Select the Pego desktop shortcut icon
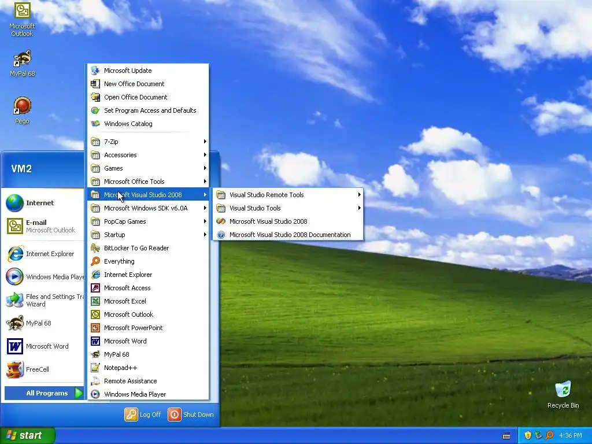Screen dimensions: 592x444 pyautogui.click(x=22, y=105)
